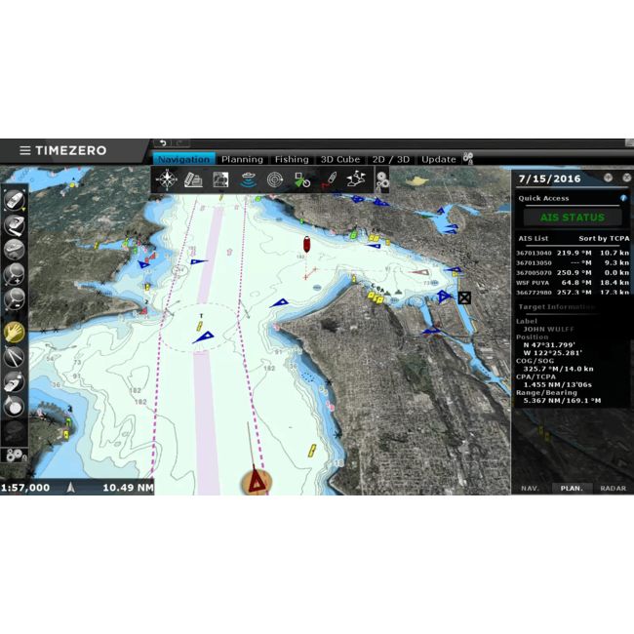The image size is (634, 634).
Task: Select the divider measuring tool
Action: (14, 357)
